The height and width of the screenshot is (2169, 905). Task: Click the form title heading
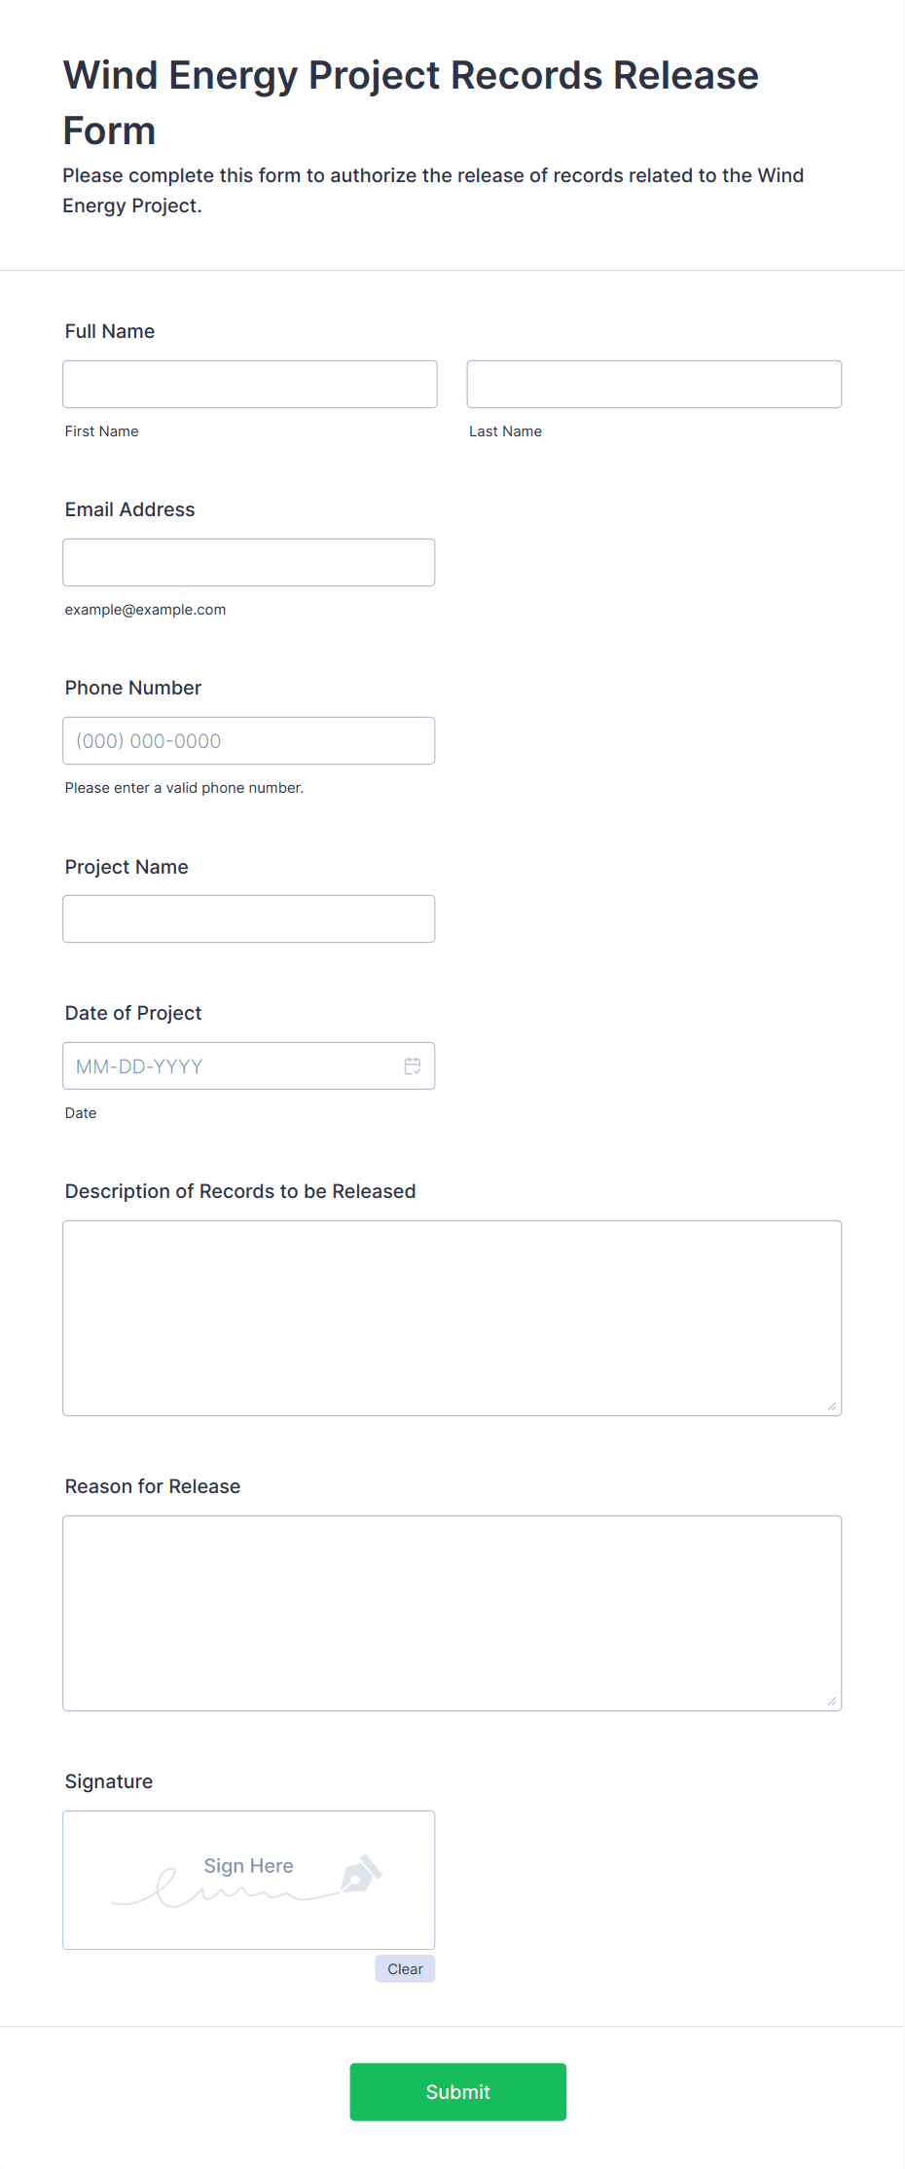coord(411,102)
